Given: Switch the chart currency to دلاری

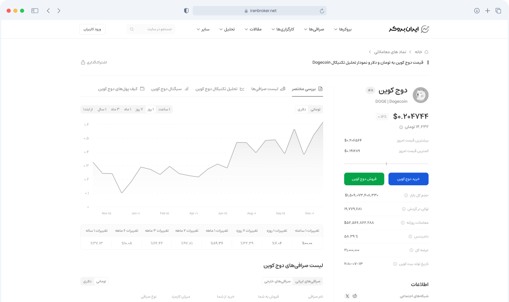Looking at the screenshot, I should tap(302, 109).
